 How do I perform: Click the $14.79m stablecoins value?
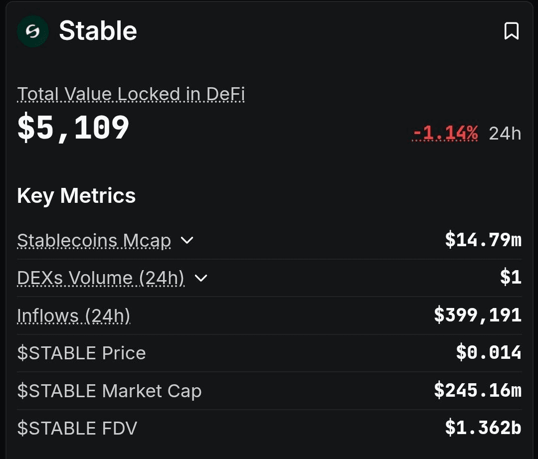click(483, 240)
